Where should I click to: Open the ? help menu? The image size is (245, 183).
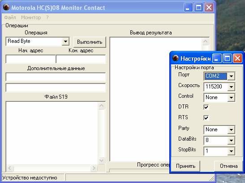(47, 17)
